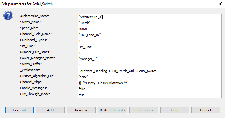Click the Add button
The width and height of the screenshot is (225, 118).
pyautogui.click(x=50, y=110)
